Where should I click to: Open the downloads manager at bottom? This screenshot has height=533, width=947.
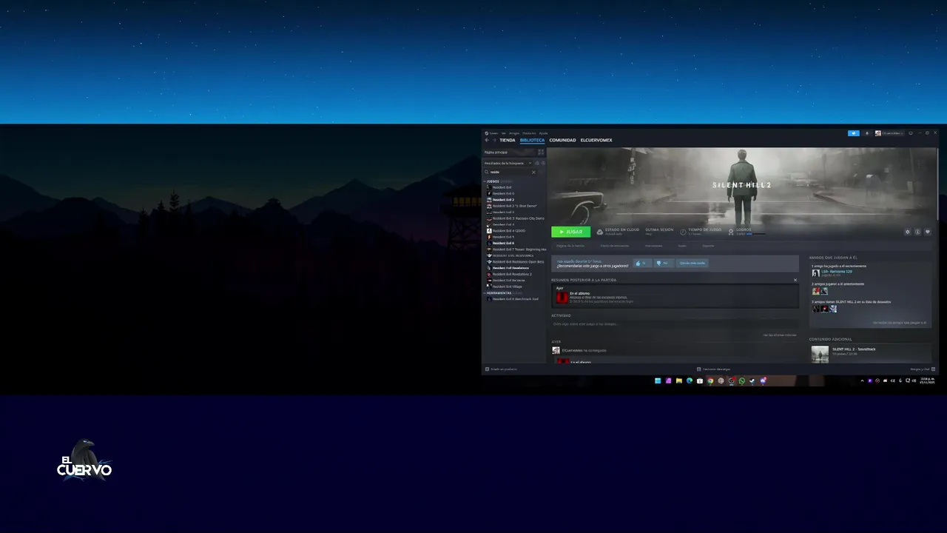click(714, 369)
